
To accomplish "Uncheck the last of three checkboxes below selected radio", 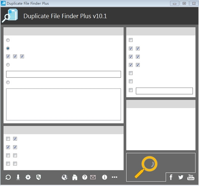I will coord(22,56).
